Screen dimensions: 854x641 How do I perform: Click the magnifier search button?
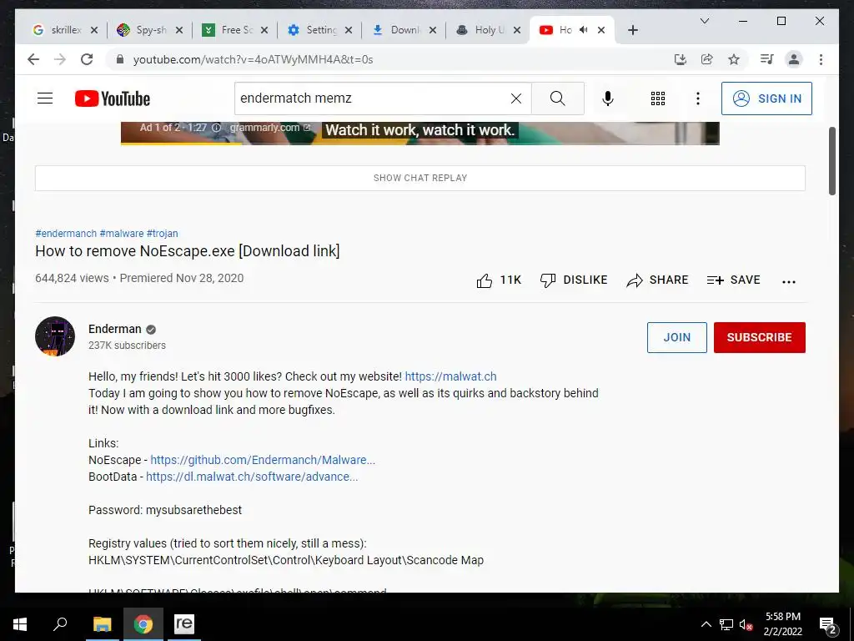click(x=557, y=98)
